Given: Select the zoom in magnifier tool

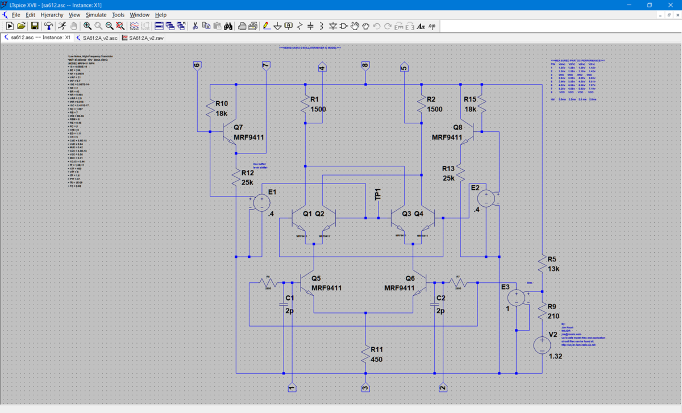Looking at the screenshot, I should tap(87, 26).
